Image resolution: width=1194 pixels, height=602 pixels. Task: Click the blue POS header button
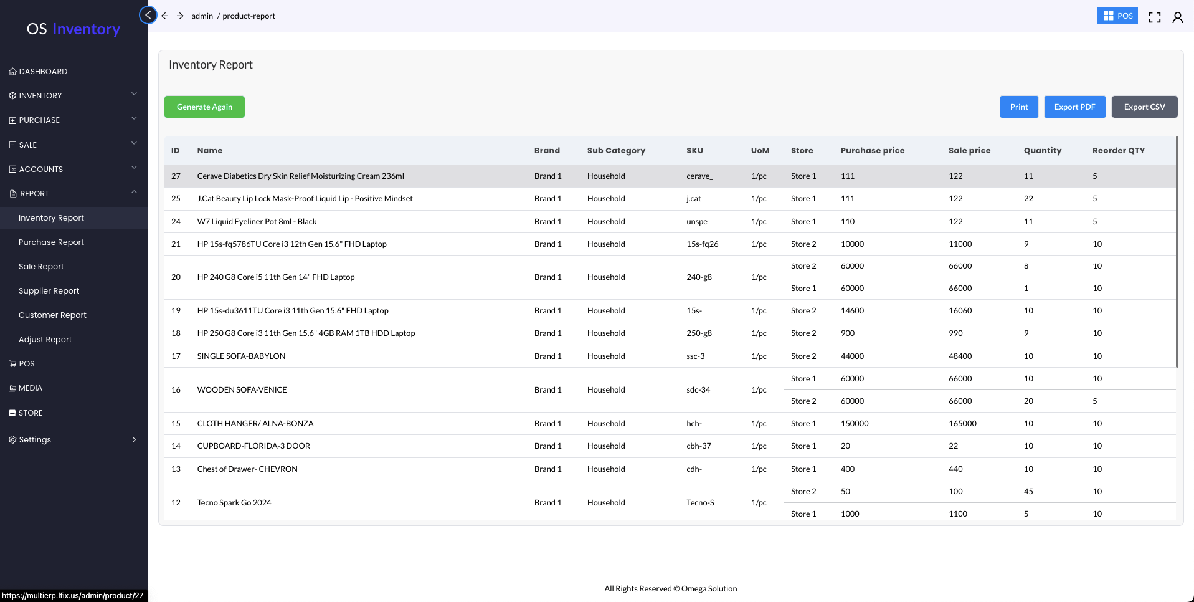click(x=1117, y=16)
